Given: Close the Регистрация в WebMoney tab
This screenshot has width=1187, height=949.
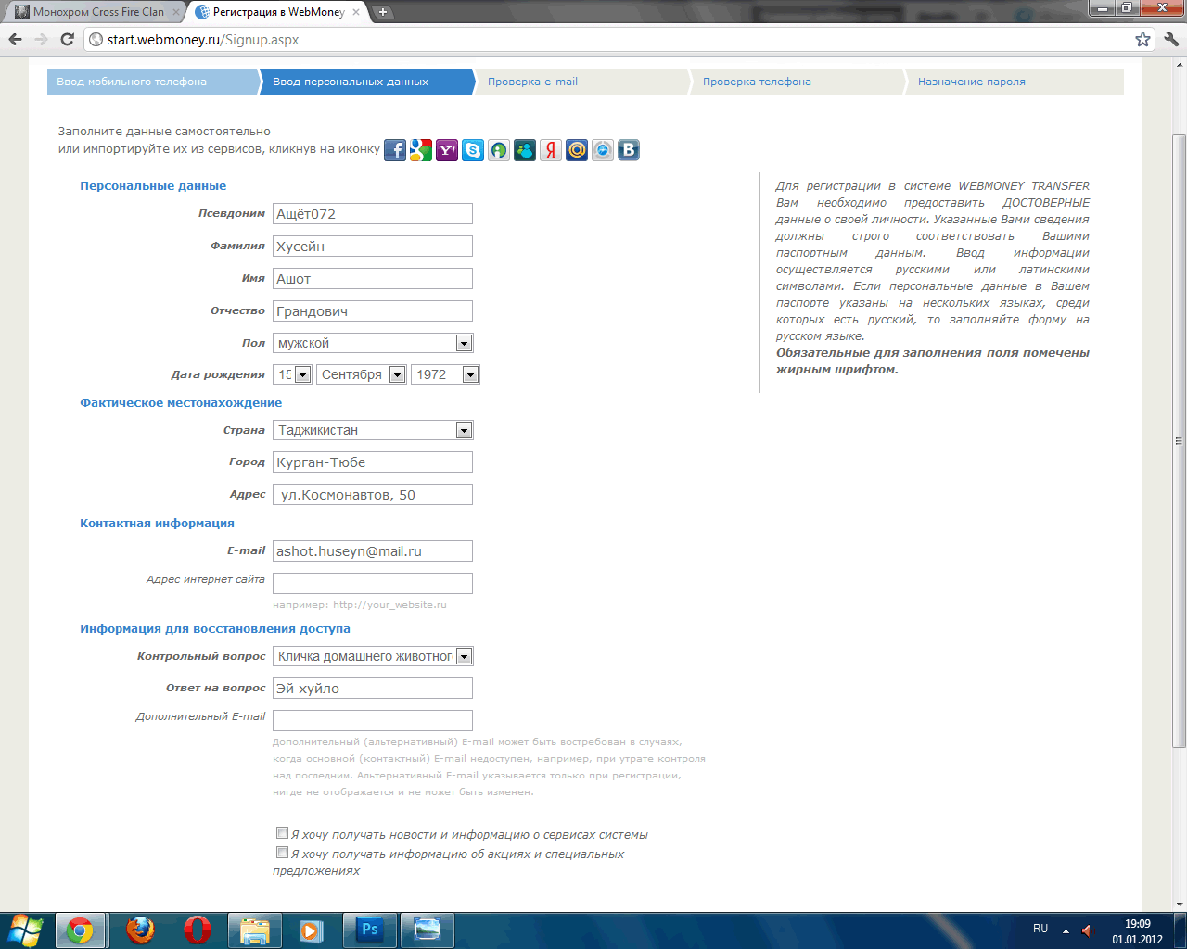Looking at the screenshot, I should (356, 12).
